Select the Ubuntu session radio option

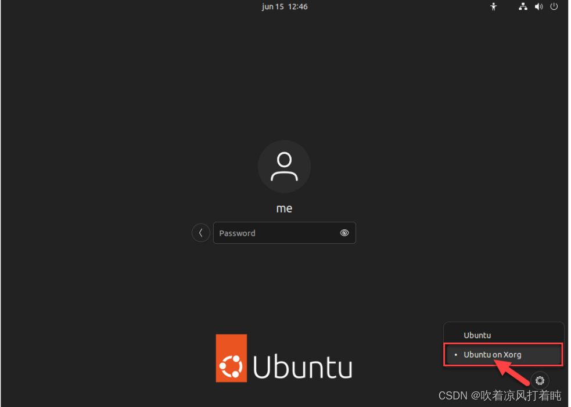click(477, 335)
